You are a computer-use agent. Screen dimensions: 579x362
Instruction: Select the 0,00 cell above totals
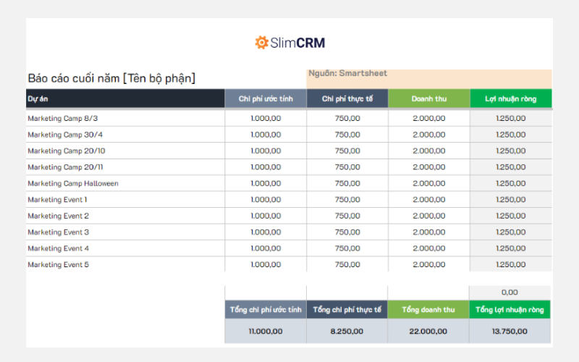pos(510,292)
